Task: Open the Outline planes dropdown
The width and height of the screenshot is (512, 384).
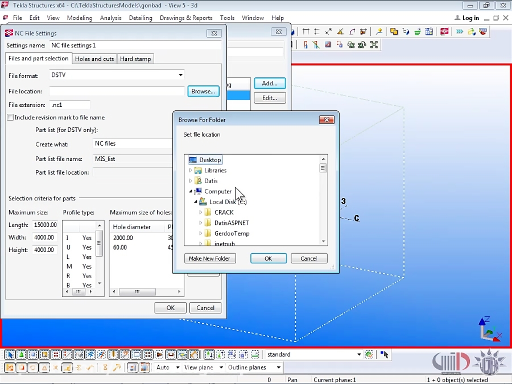Action: [x=279, y=368]
